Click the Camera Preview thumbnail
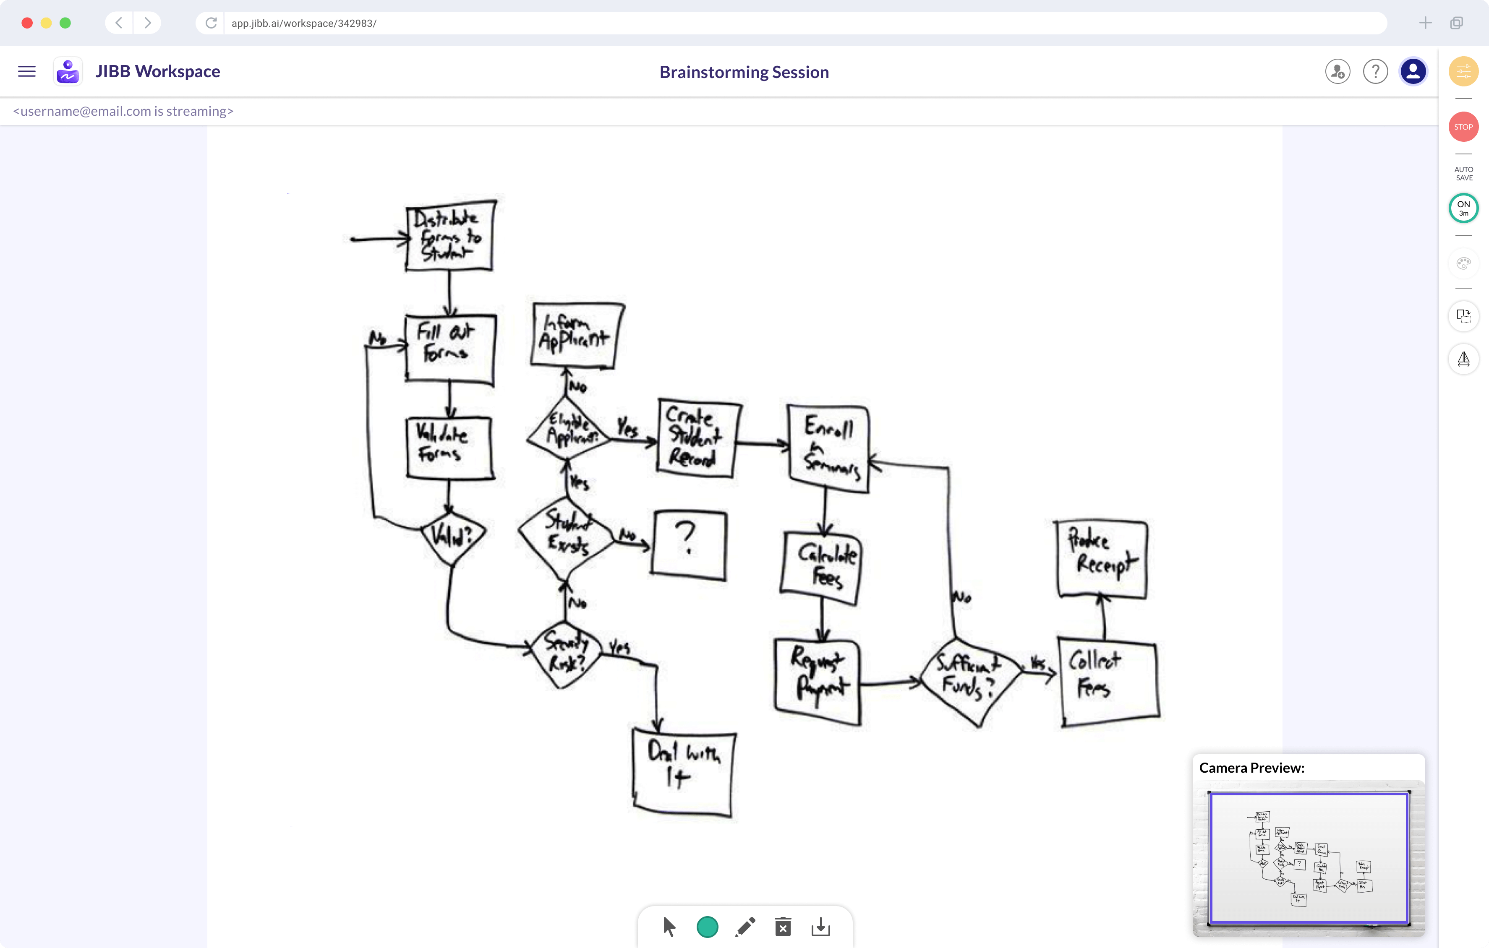 (x=1307, y=859)
